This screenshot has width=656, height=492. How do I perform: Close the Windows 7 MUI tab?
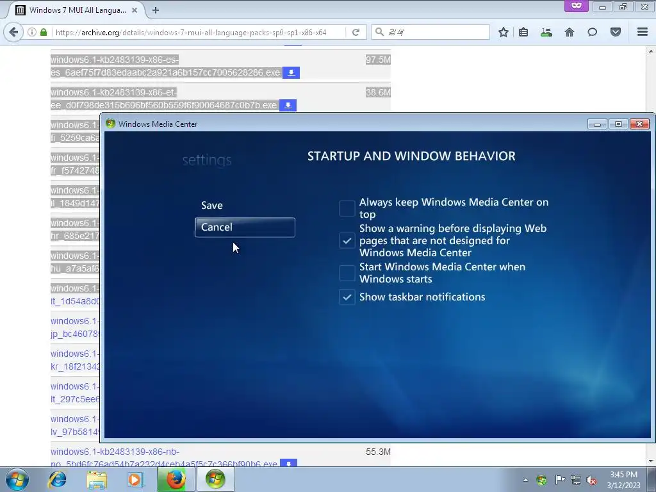click(135, 10)
